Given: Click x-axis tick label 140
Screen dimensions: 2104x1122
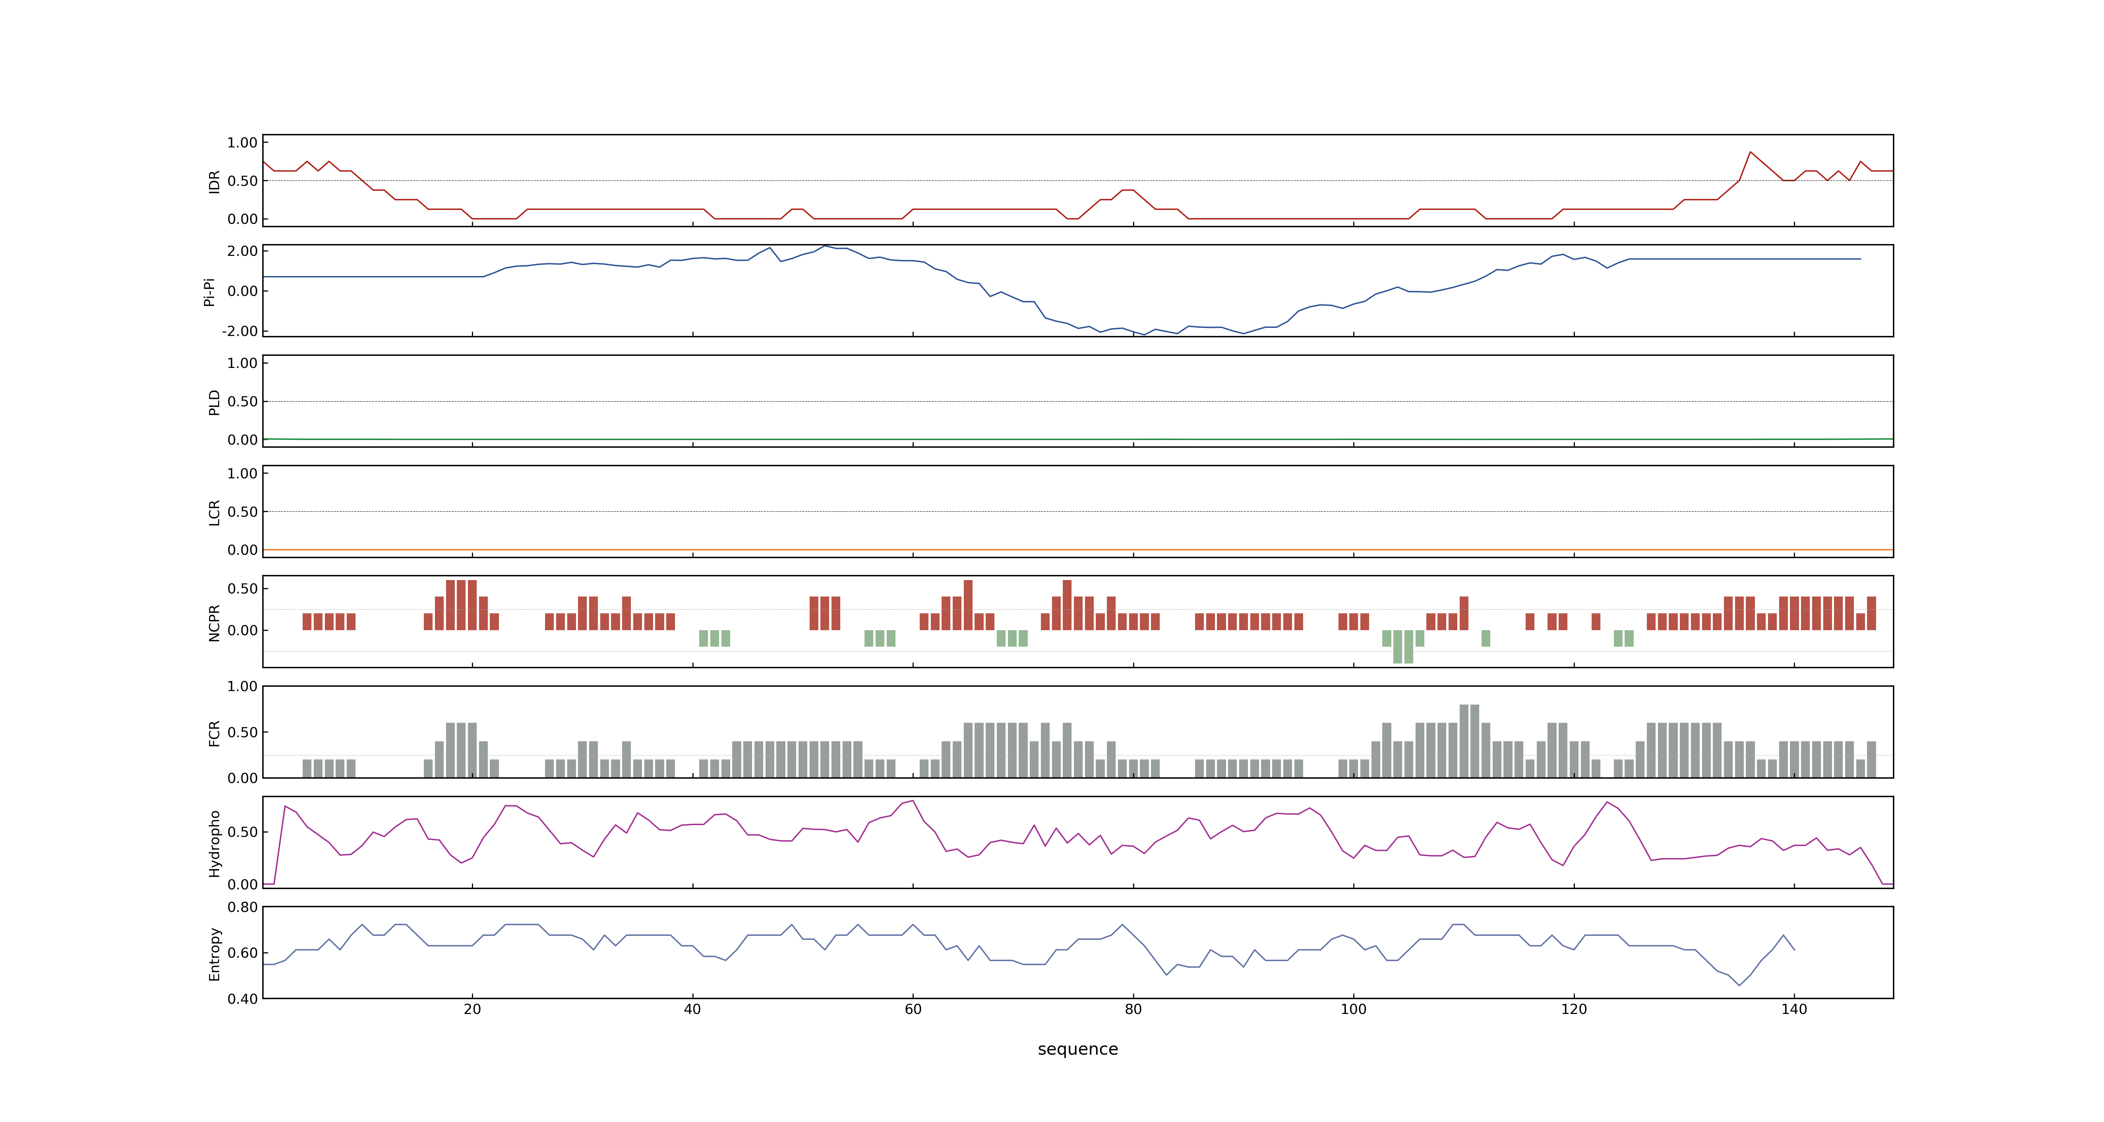Looking at the screenshot, I should 1794,1009.
